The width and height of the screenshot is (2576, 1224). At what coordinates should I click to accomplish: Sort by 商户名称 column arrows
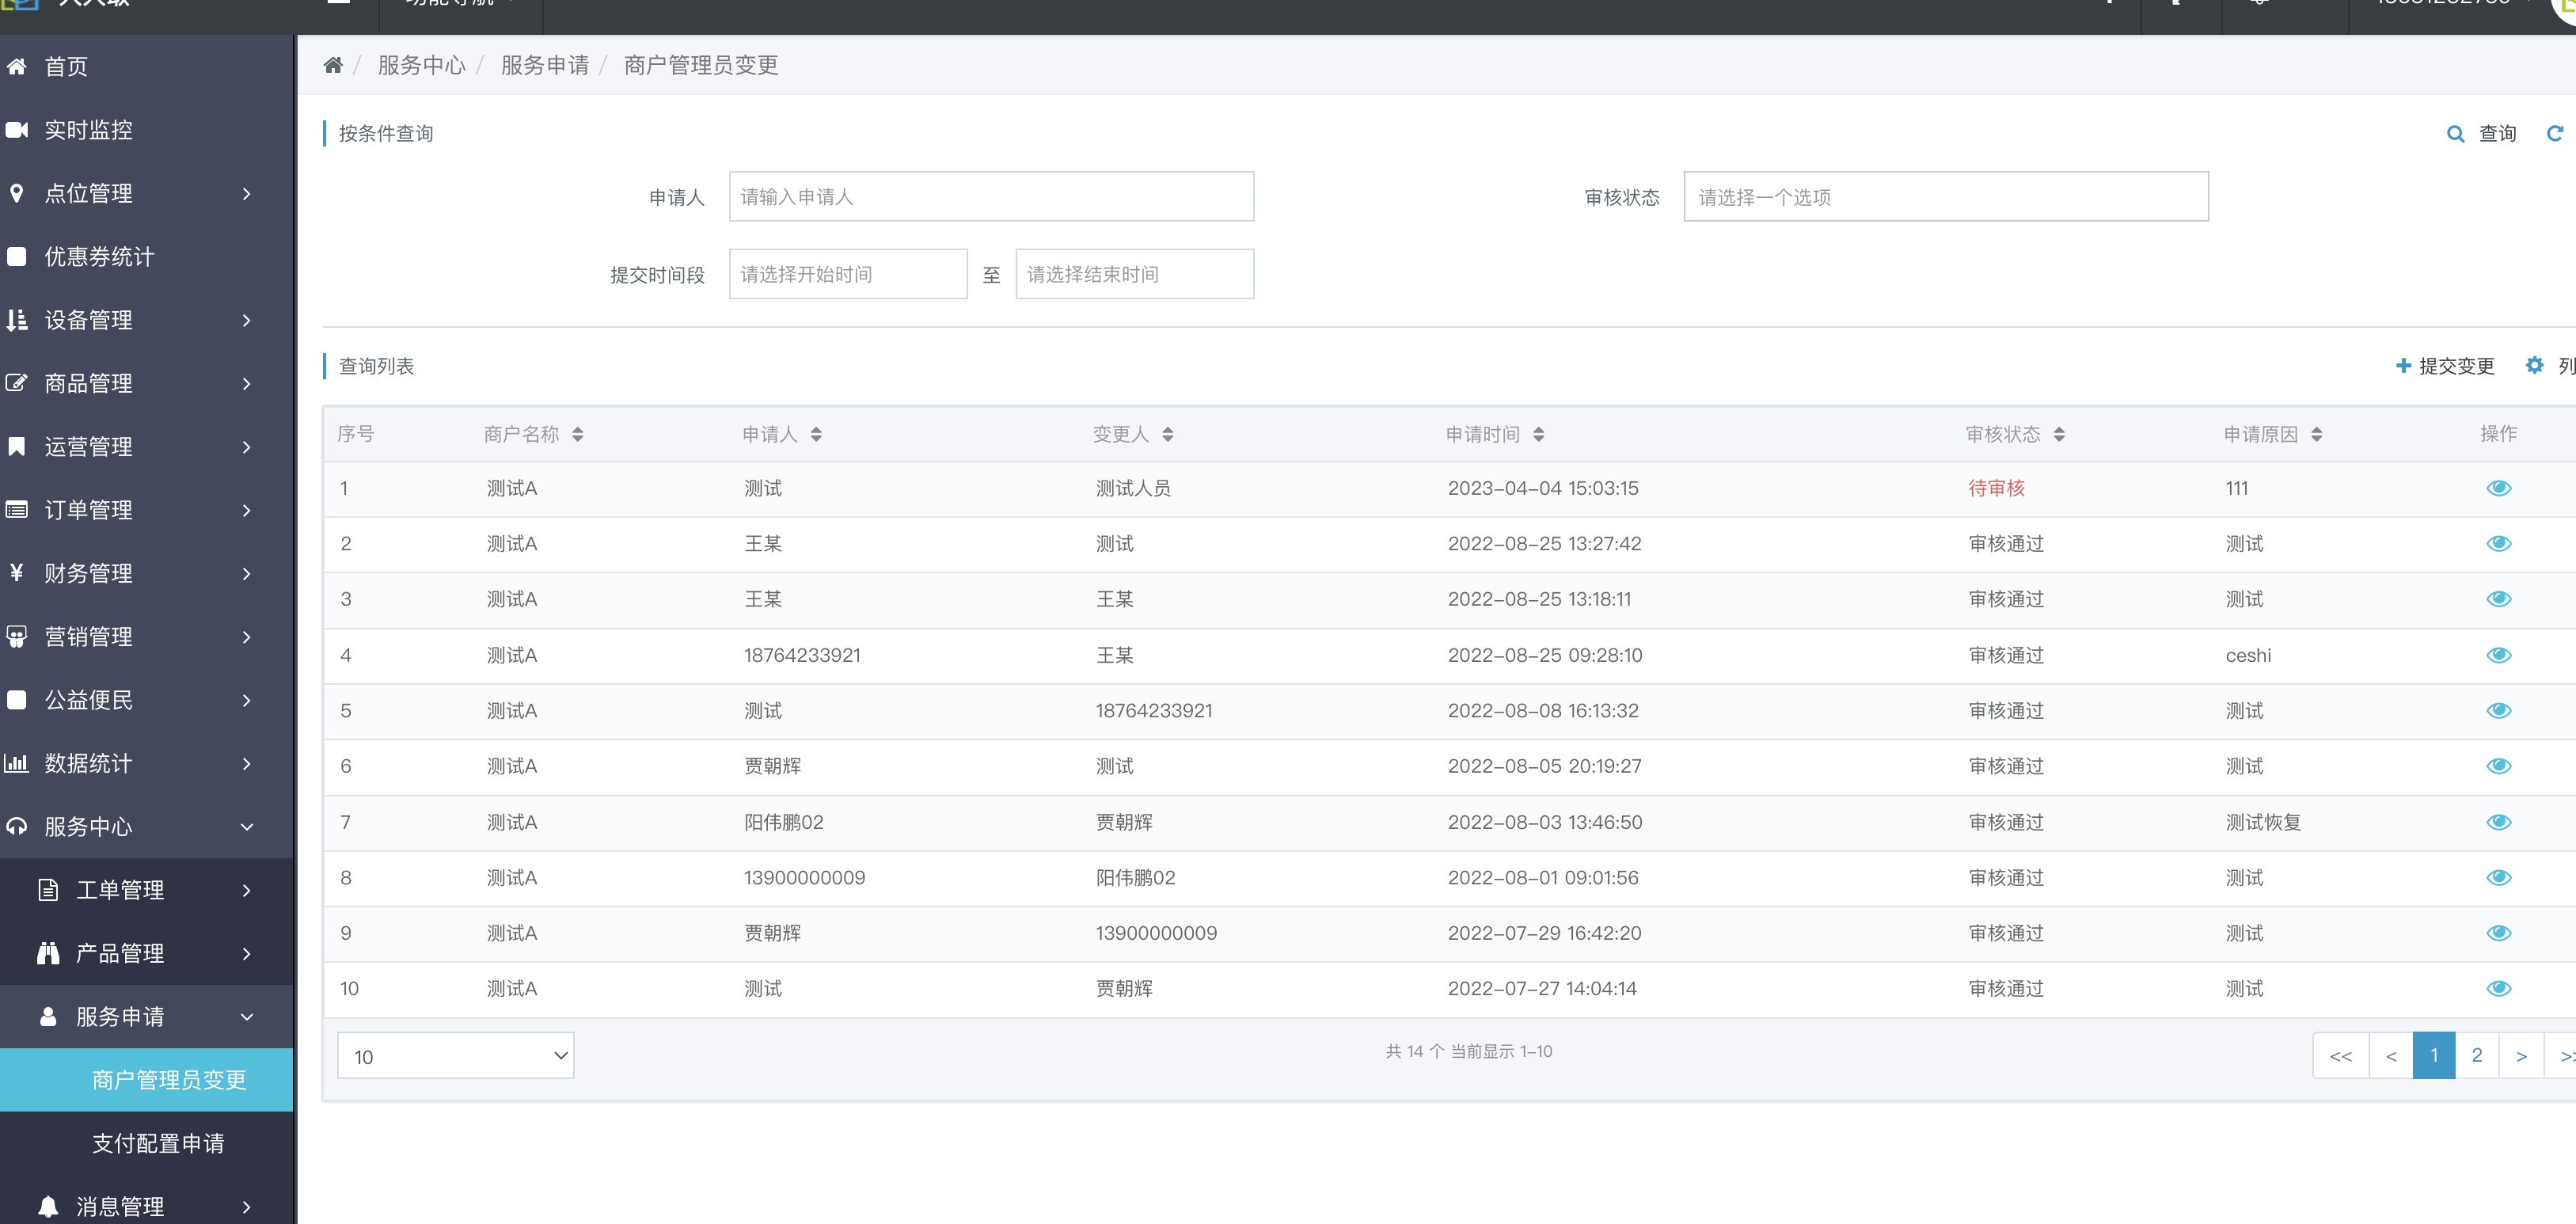[x=578, y=434]
